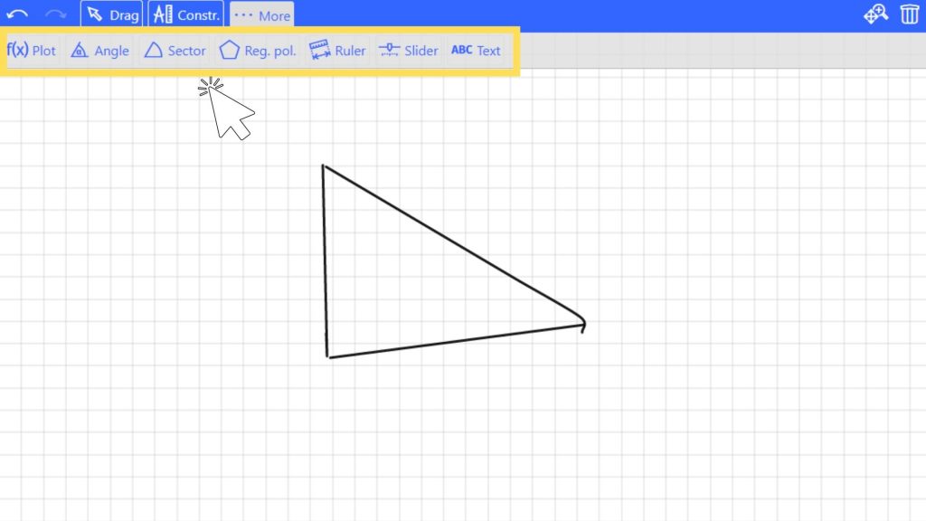
Task: Redo the undone action
Action: (55, 14)
